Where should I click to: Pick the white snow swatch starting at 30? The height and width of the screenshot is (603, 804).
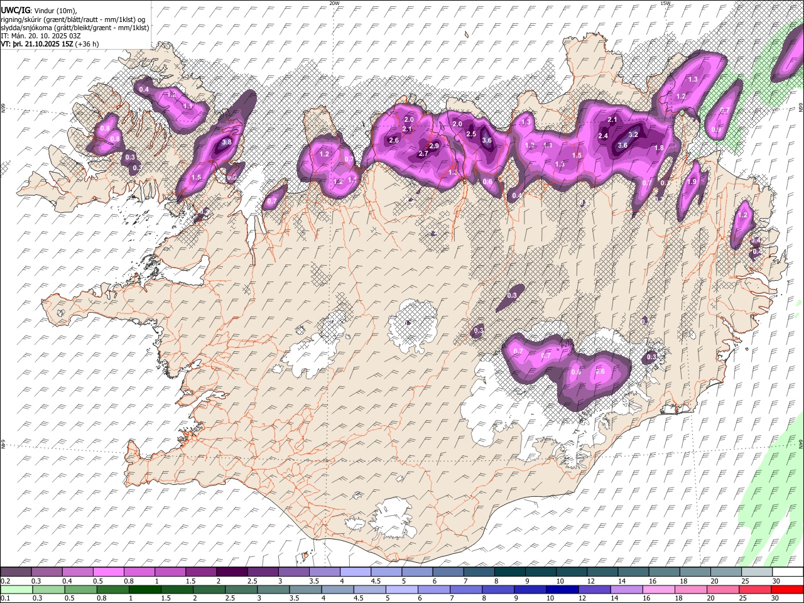pos(788,572)
